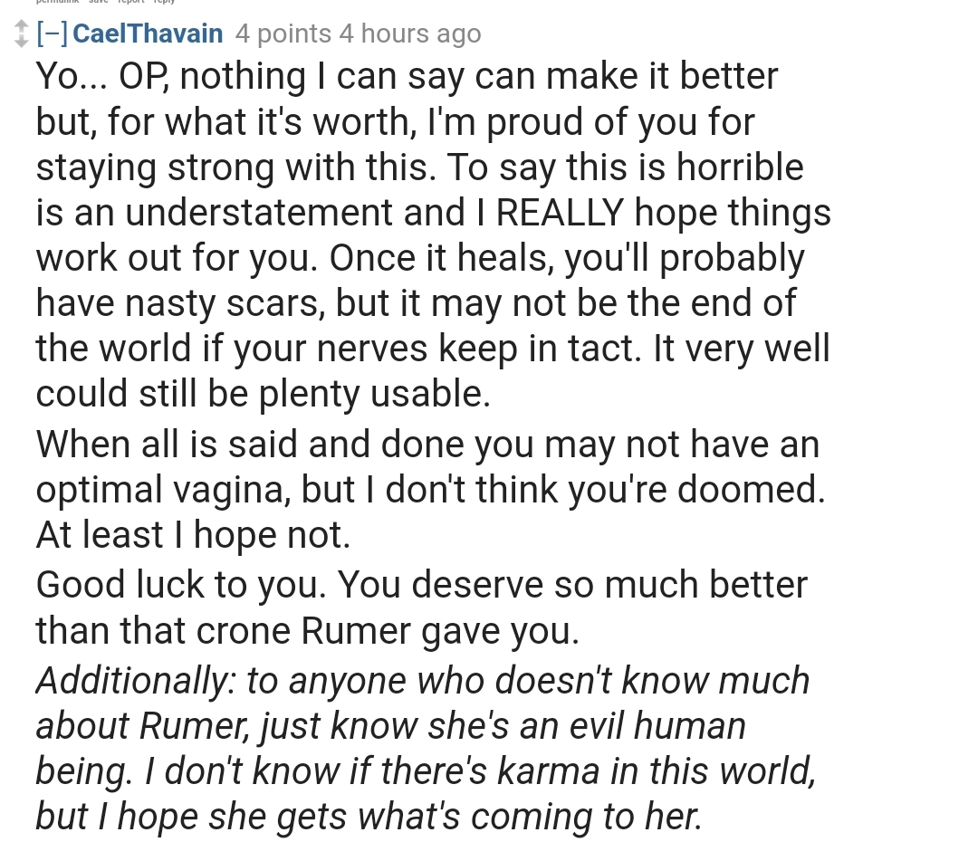Click the phrase 'could still be plenty usable.'

pyautogui.click(x=263, y=394)
